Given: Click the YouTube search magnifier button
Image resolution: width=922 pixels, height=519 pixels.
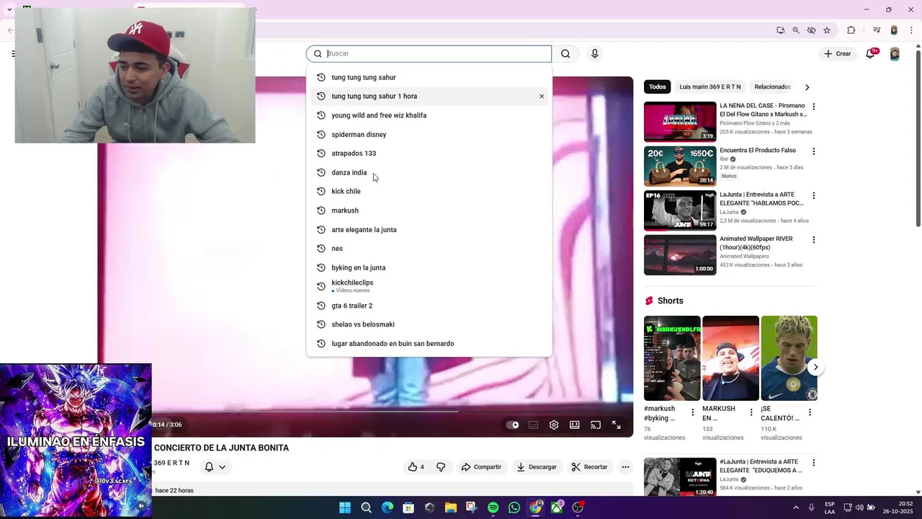Looking at the screenshot, I should click(x=565, y=53).
